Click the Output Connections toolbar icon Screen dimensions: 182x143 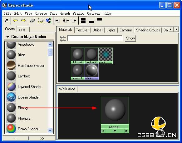[x=74, y=21]
